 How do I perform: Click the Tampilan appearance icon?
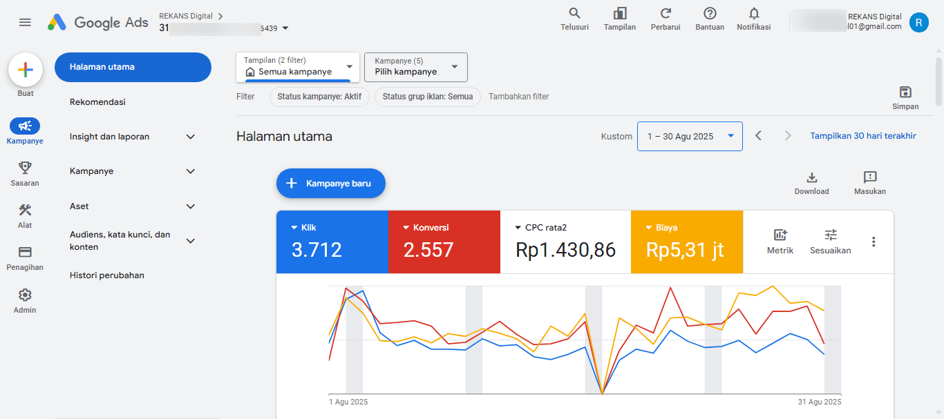pos(619,14)
